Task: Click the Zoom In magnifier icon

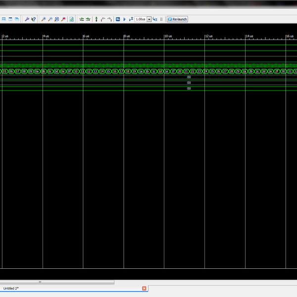Action: (x=44, y=19)
